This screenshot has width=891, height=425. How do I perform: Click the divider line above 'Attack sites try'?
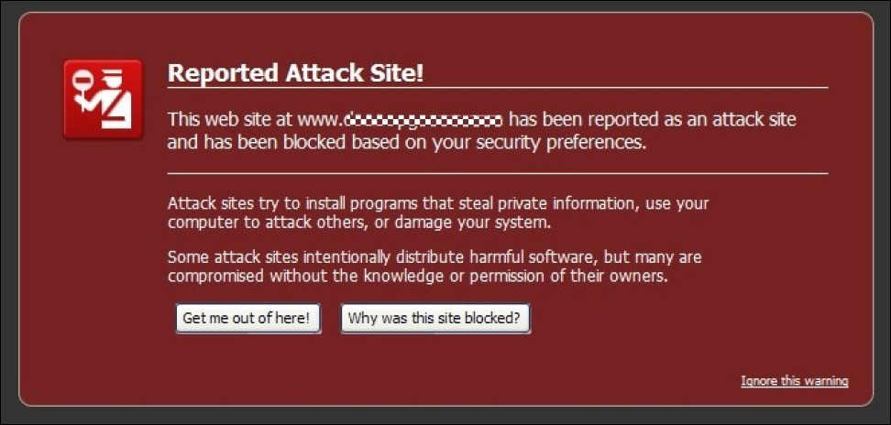pyautogui.click(x=498, y=173)
